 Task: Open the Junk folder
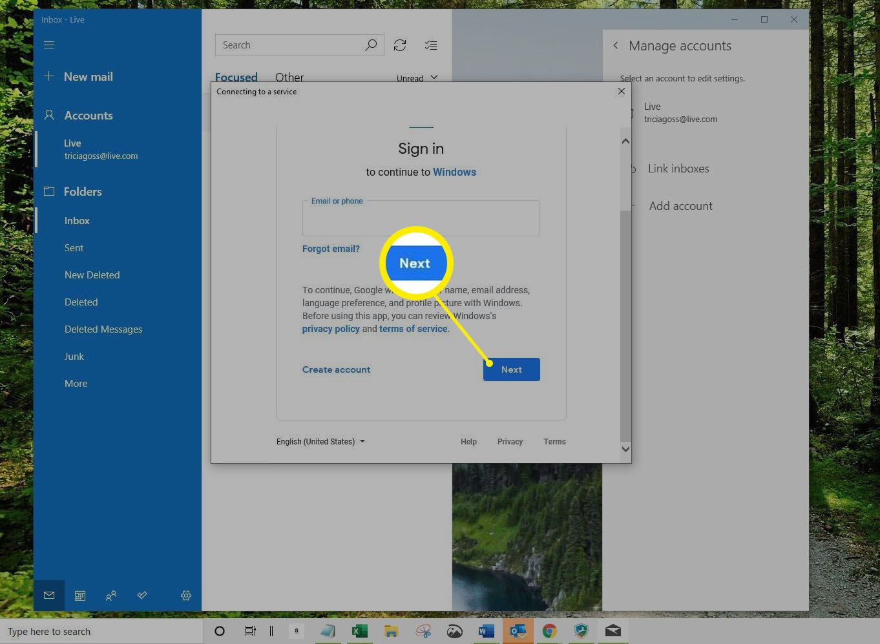click(74, 357)
